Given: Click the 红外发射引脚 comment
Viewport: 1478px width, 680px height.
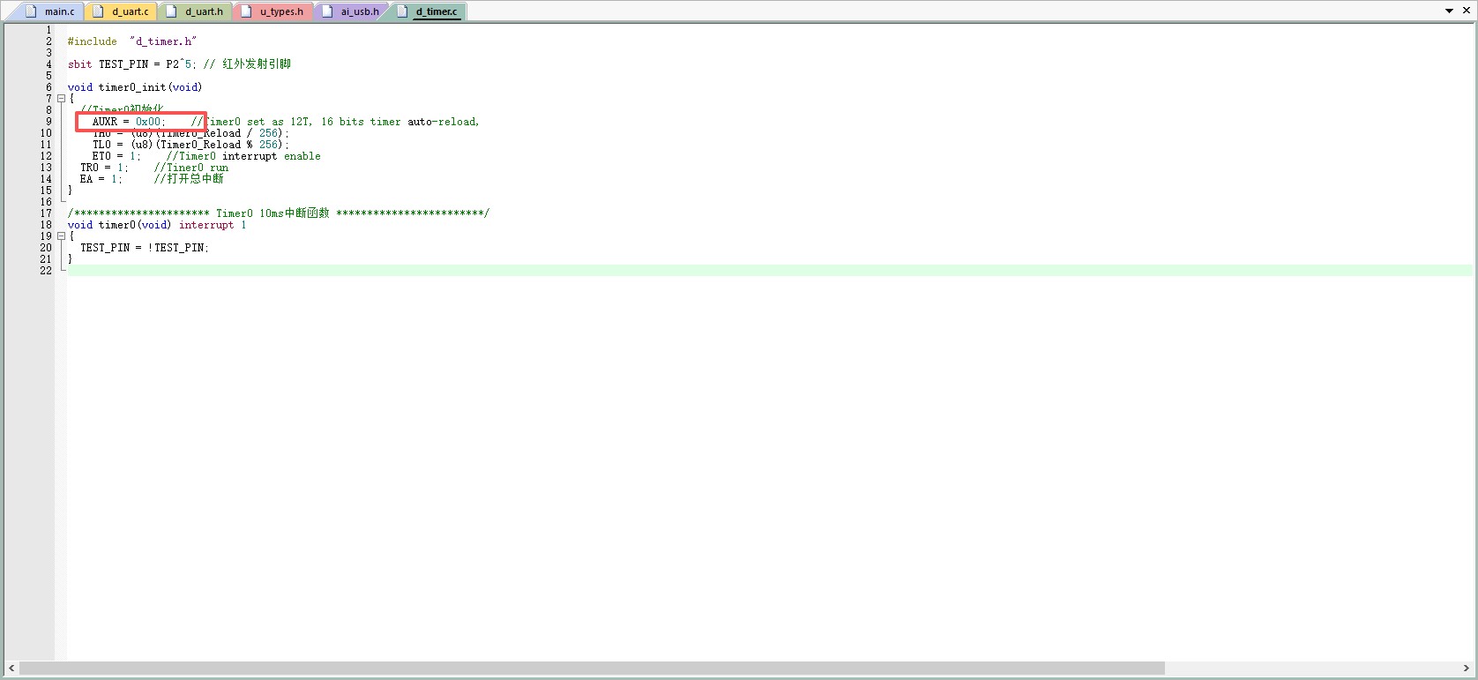Looking at the screenshot, I should pos(247,64).
